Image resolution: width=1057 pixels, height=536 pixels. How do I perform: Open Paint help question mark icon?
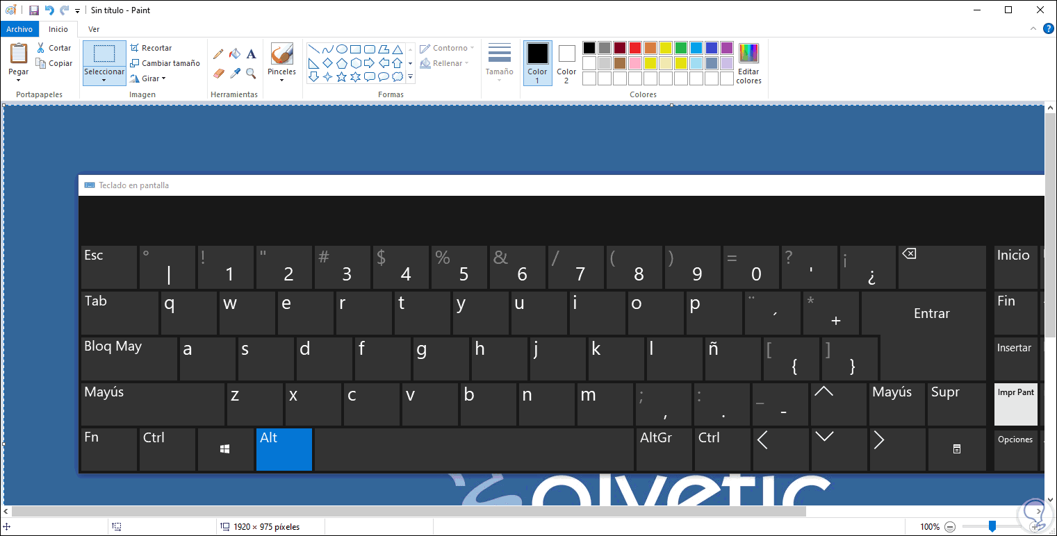1049,28
